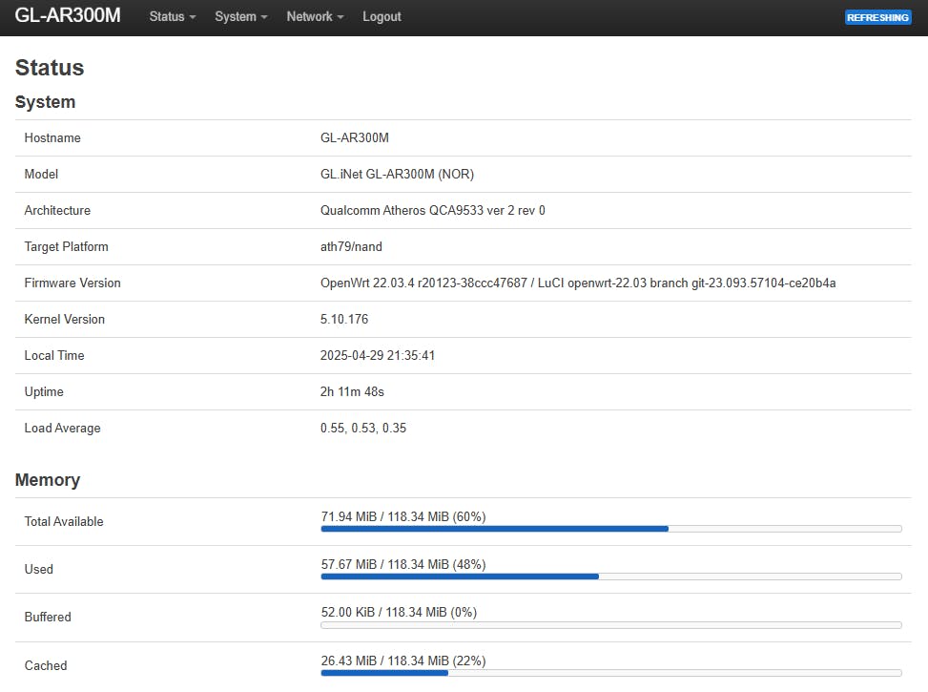Screen dimensions: 928x692
Task: Click the Uptime value 2h 11m 48s
Action: [350, 391]
